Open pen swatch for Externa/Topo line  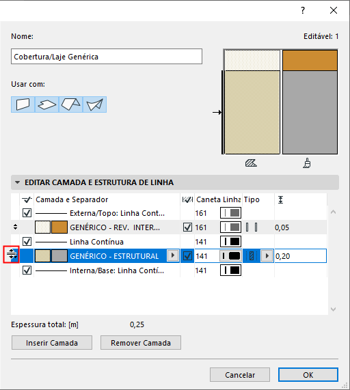(x=231, y=213)
